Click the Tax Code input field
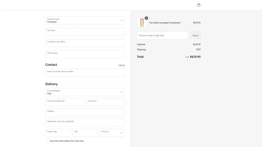 (85, 32)
